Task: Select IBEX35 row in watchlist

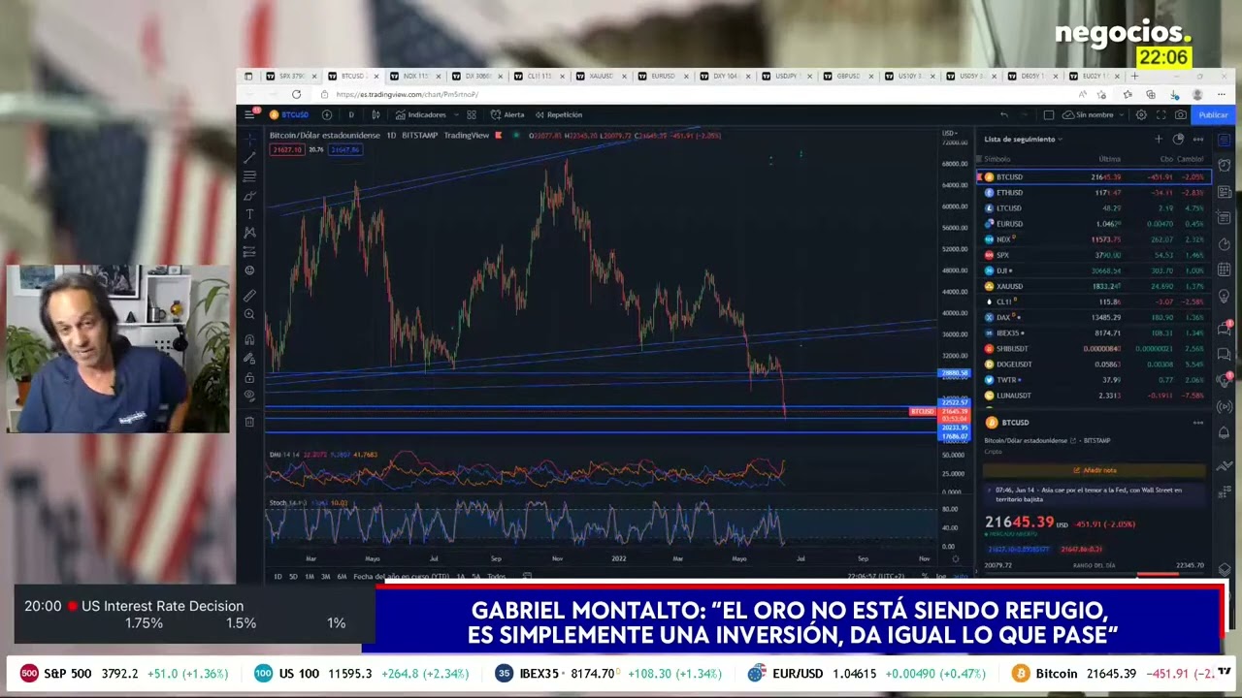Action: [1095, 333]
